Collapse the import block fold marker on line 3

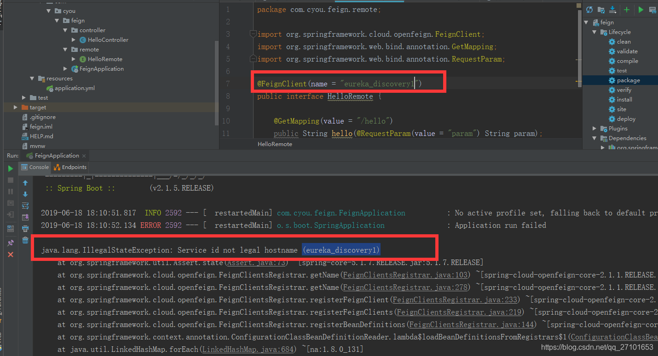coord(252,34)
